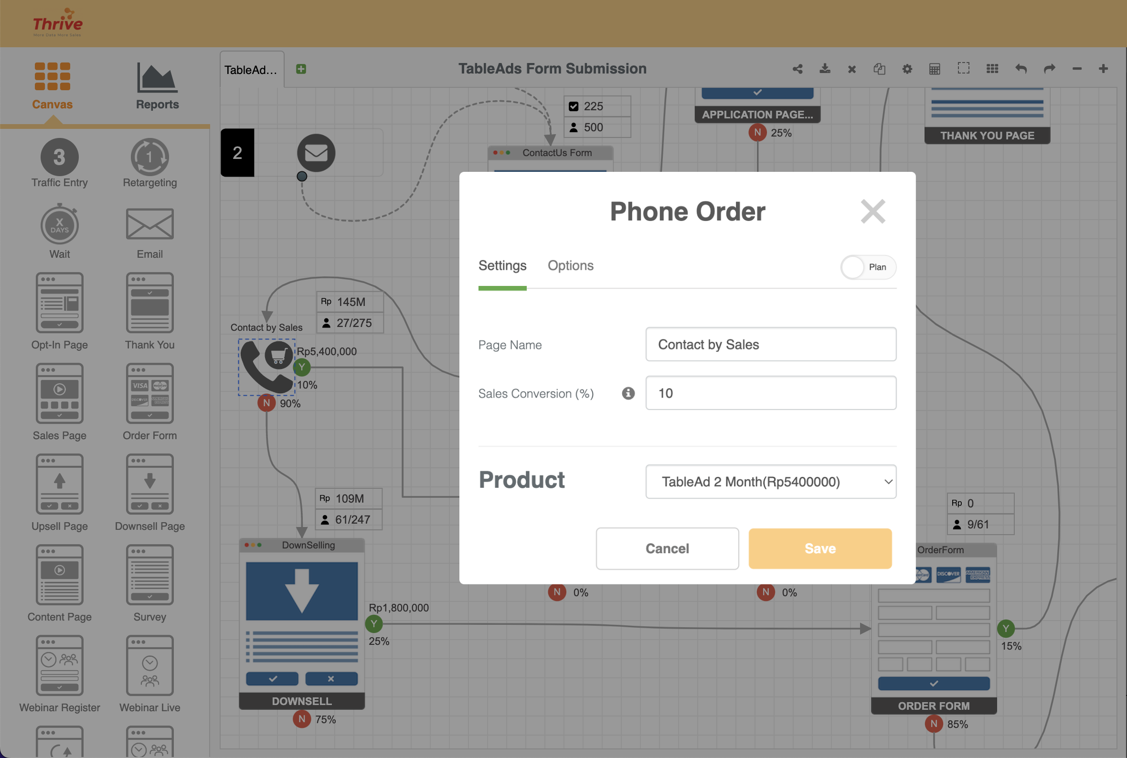Select the Order Form element icon
1127x758 pixels.
pos(149,393)
